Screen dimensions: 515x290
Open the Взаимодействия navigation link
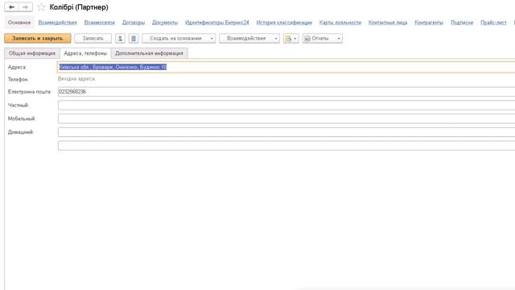(x=57, y=23)
